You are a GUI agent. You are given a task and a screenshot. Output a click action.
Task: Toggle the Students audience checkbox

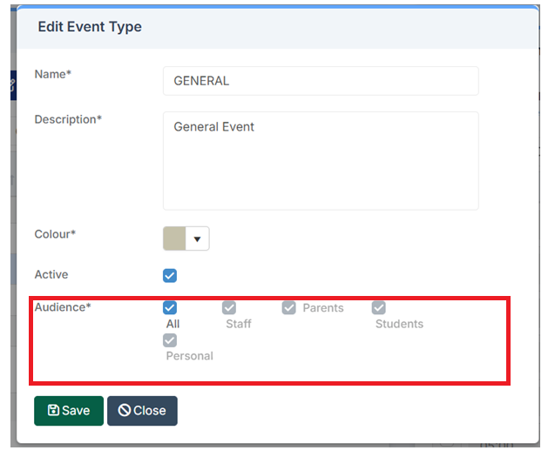click(x=379, y=307)
